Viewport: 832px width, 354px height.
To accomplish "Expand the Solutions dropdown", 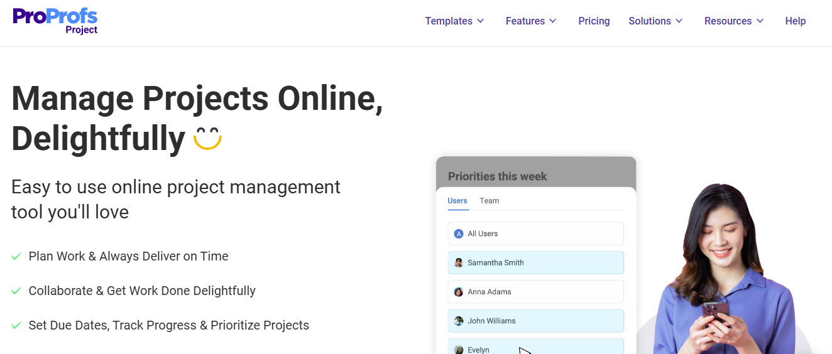I will tap(655, 21).
